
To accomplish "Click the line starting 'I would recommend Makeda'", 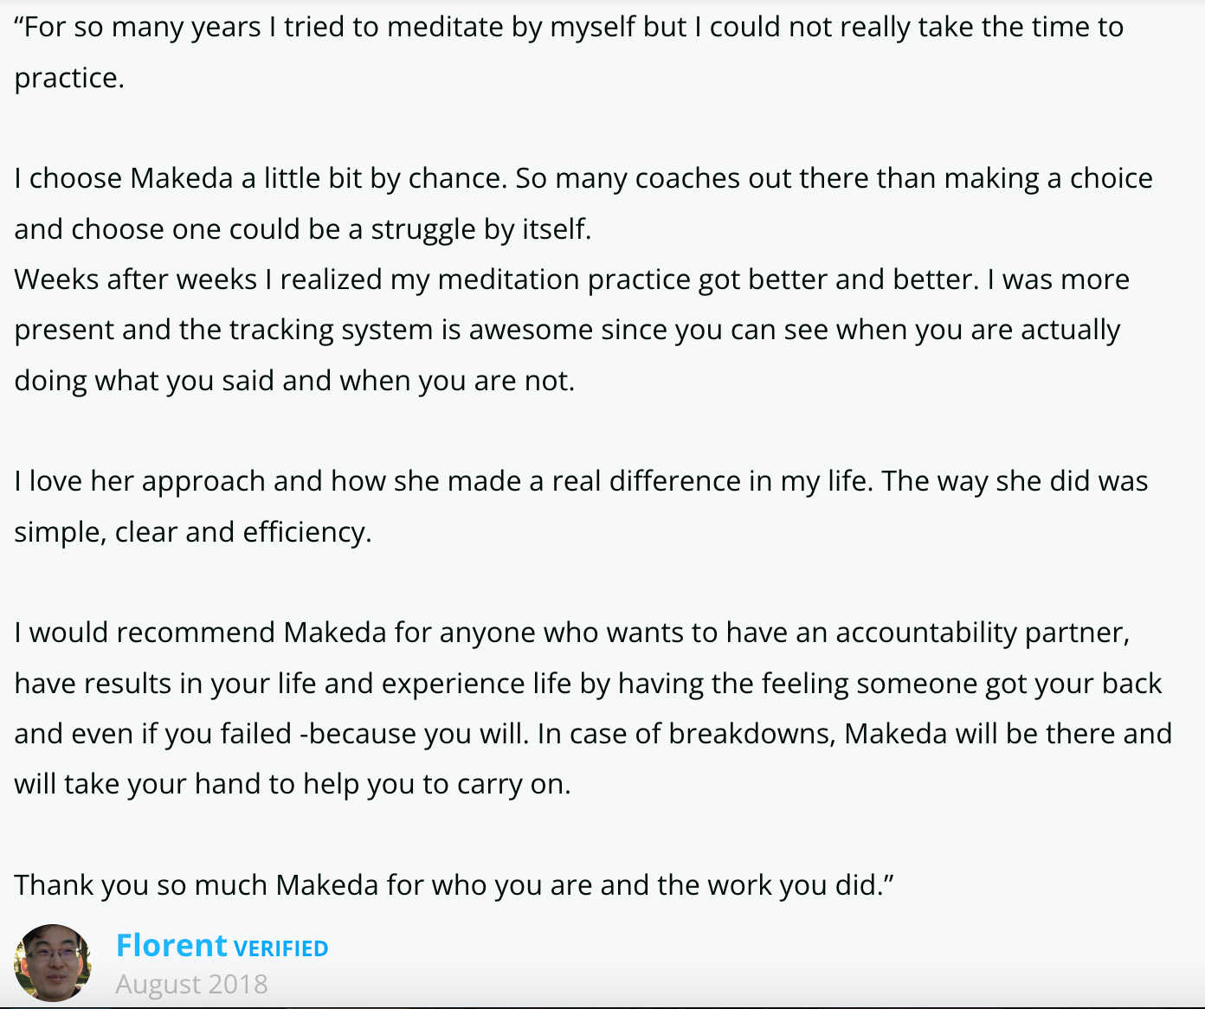I will 572,633.
